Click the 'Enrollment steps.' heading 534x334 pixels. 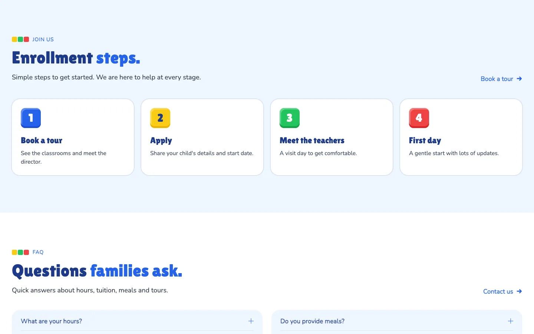[76, 58]
